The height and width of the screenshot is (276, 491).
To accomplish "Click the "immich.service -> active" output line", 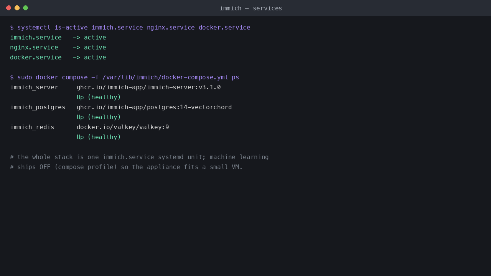I will 58,38.
